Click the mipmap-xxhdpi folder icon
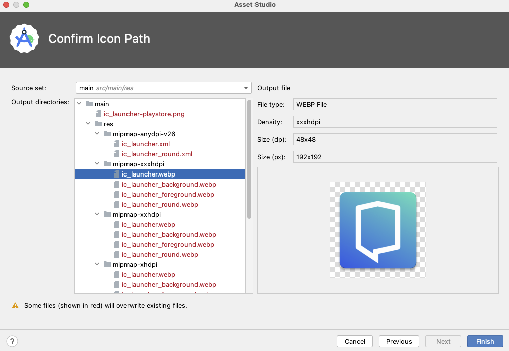This screenshot has width=509, height=351. tap(107, 214)
